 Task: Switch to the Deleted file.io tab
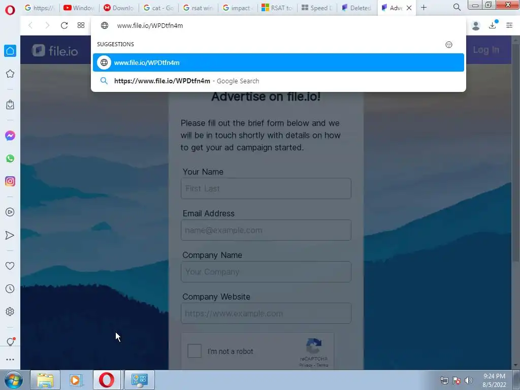point(356,8)
